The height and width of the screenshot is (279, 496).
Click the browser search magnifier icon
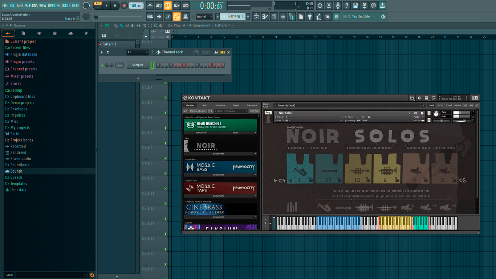pos(92,275)
